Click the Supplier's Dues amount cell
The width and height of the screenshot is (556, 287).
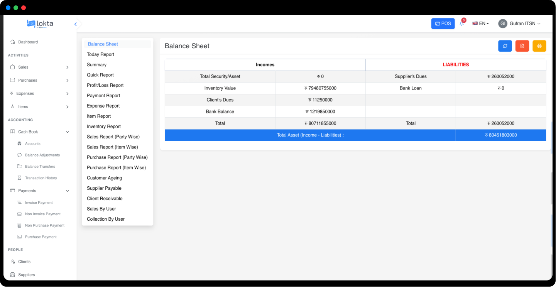pos(501,76)
